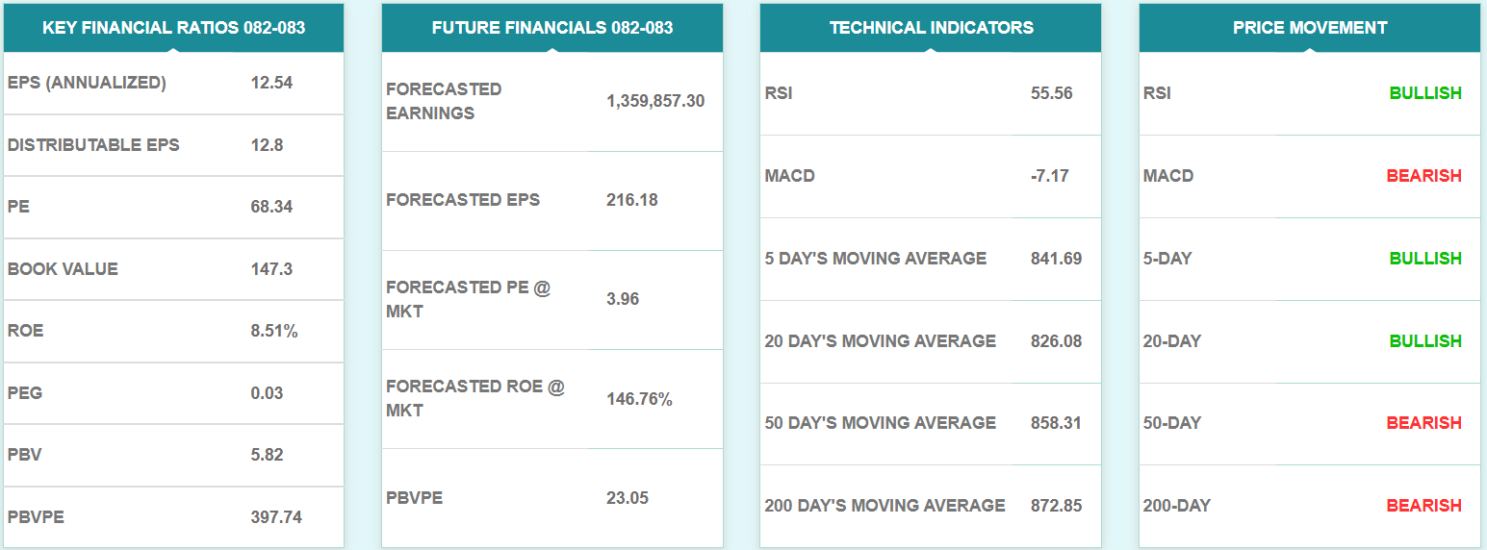The width and height of the screenshot is (1487, 550).
Task: Click the Forecasted Earnings value 1,359,857.30
Action: tap(655, 101)
